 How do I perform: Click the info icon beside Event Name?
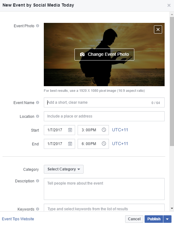point(38,102)
